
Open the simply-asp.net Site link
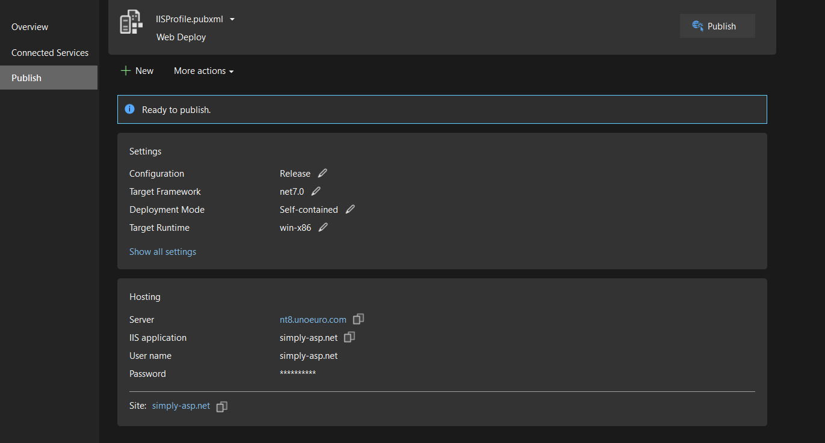[181, 406]
